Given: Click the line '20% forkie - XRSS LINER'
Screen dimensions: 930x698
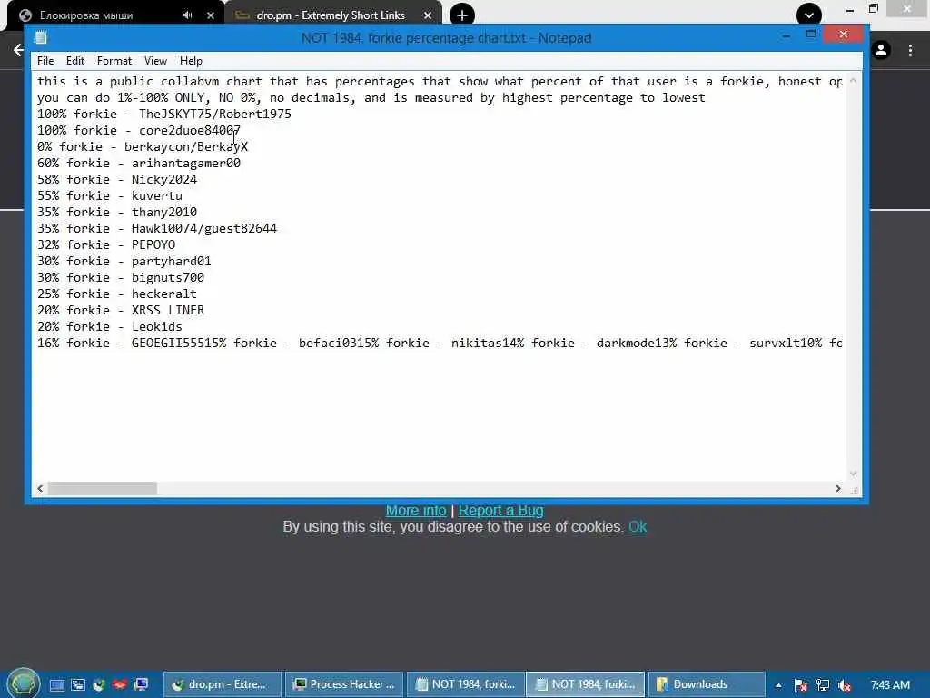Looking at the screenshot, I should coord(121,310).
